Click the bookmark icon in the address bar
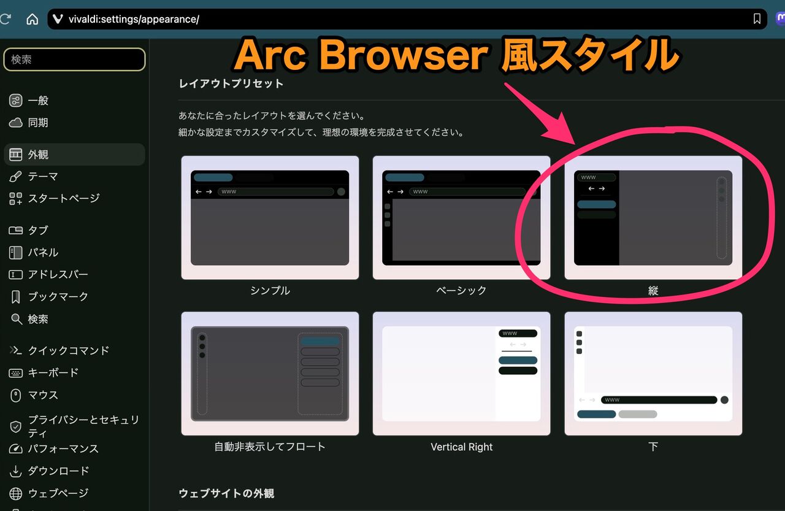 [x=757, y=19]
